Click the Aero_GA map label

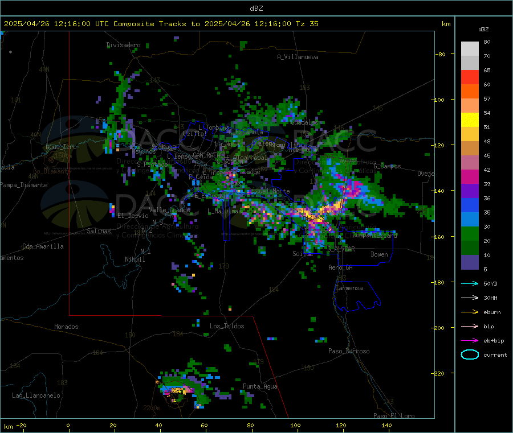[341, 268]
